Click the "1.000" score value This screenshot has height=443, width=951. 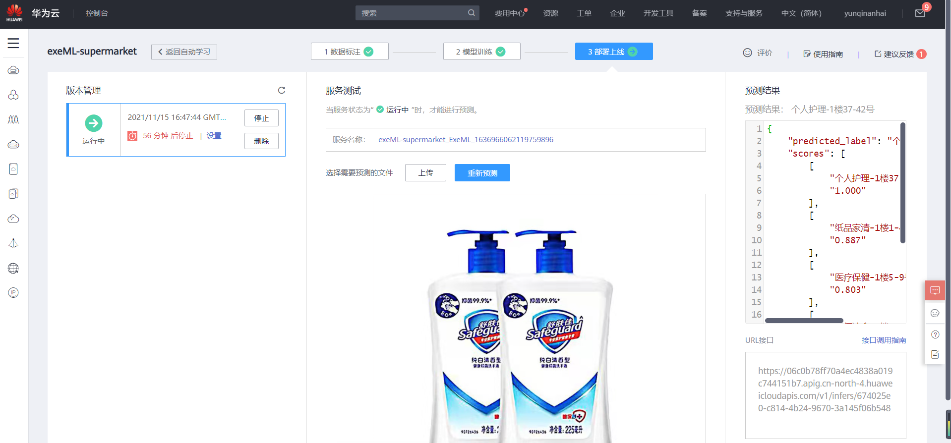pyautogui.click(x=848, y=191)
